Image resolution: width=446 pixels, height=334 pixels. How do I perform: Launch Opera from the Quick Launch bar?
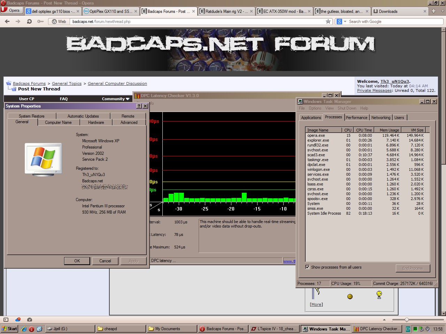pyautogui.click(x=31, y=329)
